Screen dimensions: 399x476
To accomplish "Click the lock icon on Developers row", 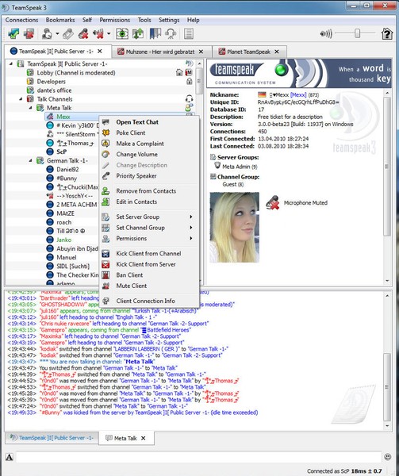I will coord(189,82).
